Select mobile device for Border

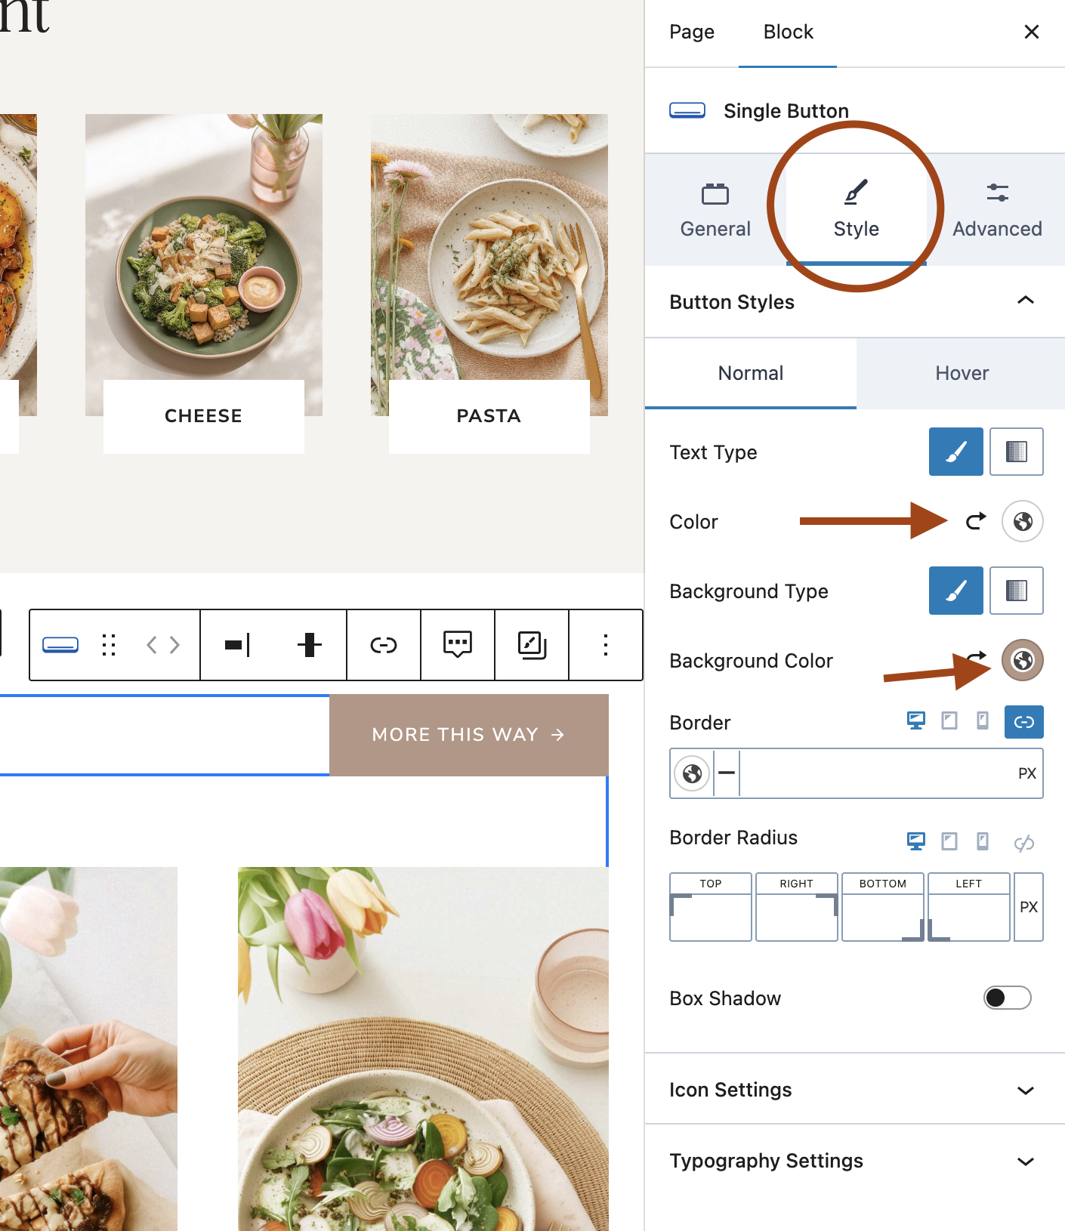[982, 721]
